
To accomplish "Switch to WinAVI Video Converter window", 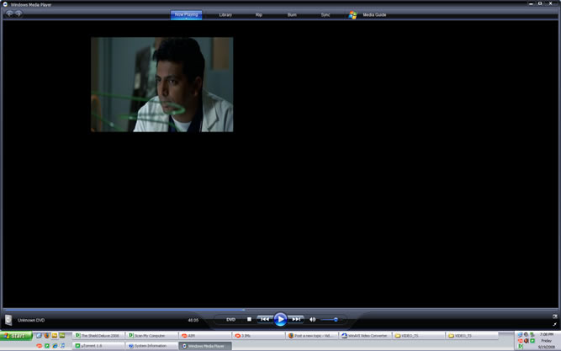I will click(x=365, y=336).
